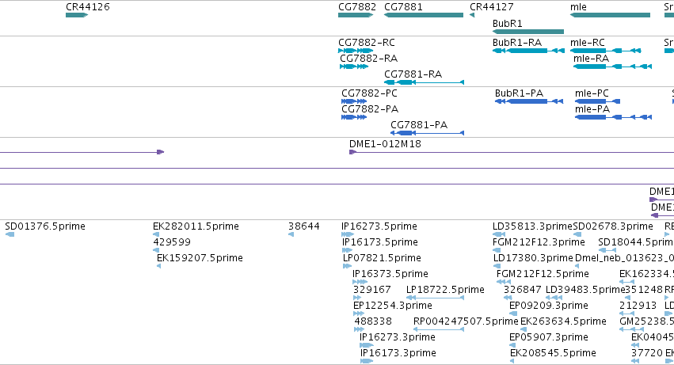The width and height of the screenshot is (674, 365).
Task: Click the EK159207.5prime EST arrow
Action: point(158,266)
